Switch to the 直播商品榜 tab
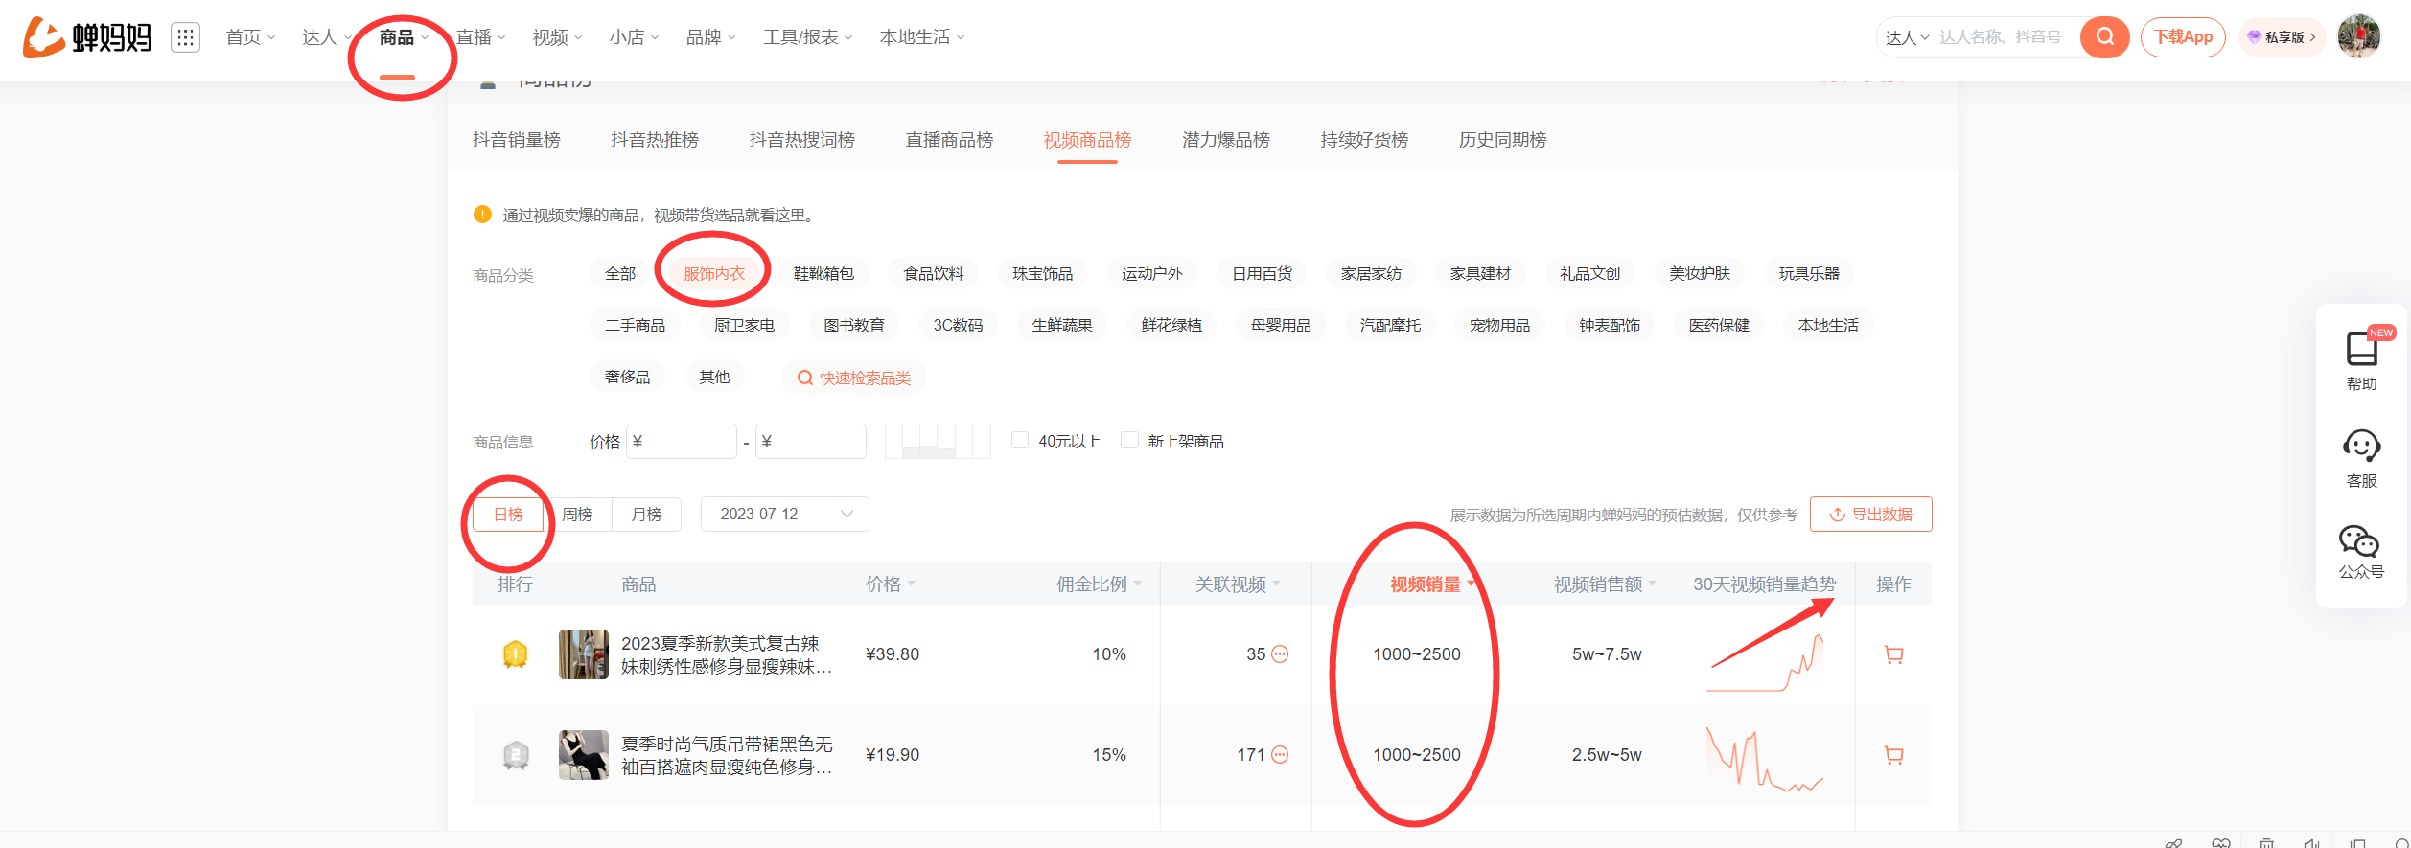 tap(949, 140)
